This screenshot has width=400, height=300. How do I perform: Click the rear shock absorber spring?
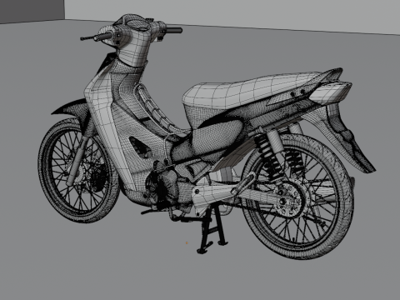coord(268,157)
